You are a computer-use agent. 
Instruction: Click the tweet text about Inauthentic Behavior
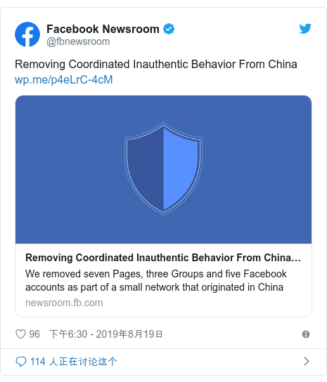(x=156, y=65)
